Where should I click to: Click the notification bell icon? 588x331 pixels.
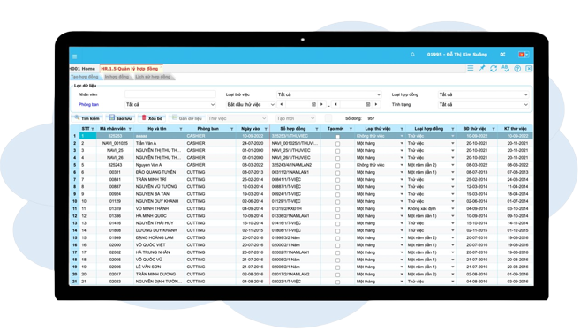click(x=412, y=55)
